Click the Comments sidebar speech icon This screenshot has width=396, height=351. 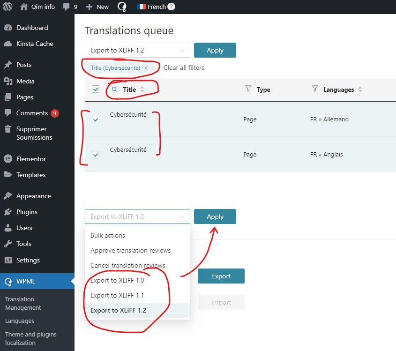pyautogui.click(x=8, y=113)
